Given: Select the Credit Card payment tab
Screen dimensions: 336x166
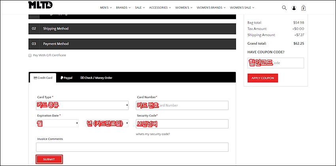Looking at the screenshot, I should coord(43,78).
